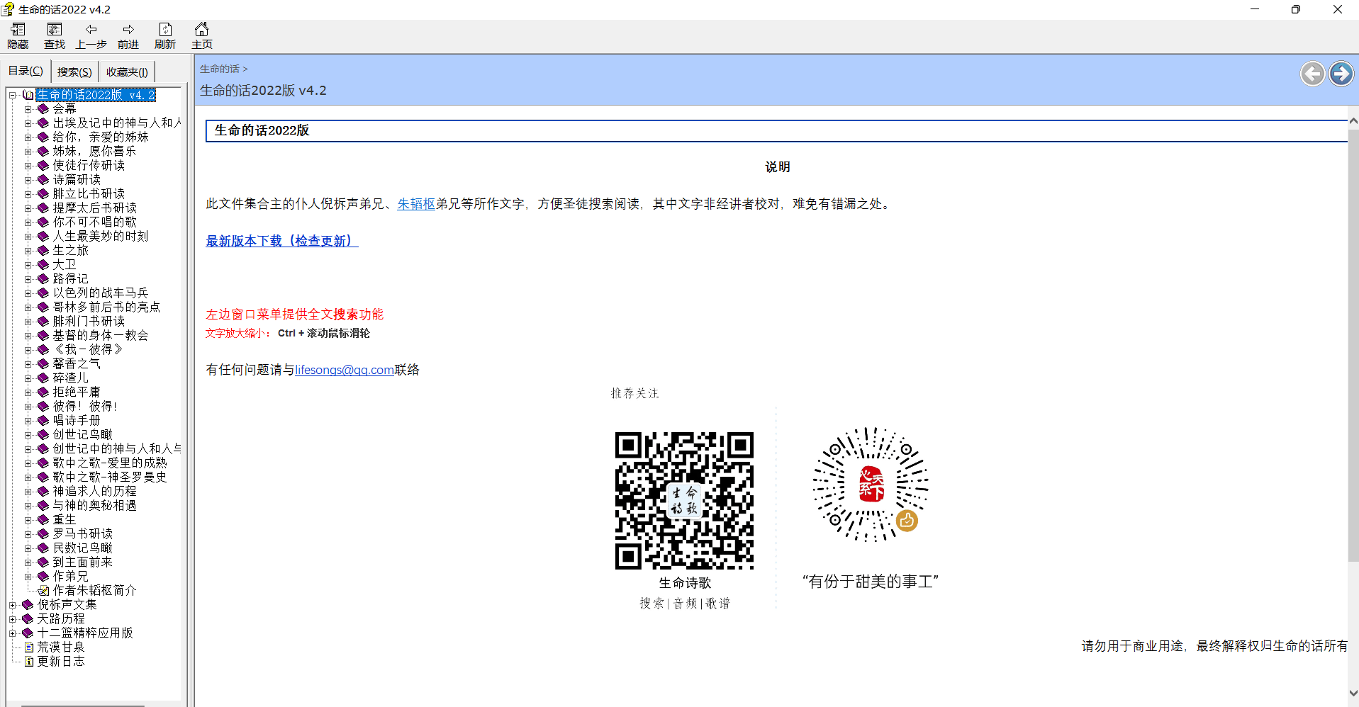1359x707 pixels.
Task: Open the 朱韬枢 hyperlink in the description
Action: [x=416, y=204]
